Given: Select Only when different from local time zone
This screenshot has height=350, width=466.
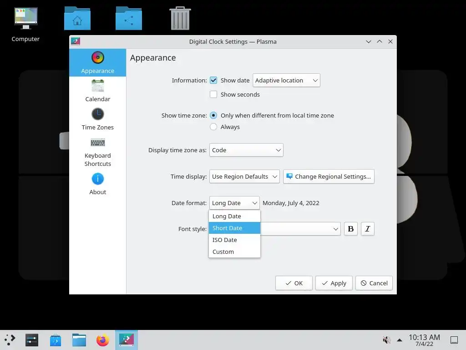Looking at the screenshot, I should (213, 115).
